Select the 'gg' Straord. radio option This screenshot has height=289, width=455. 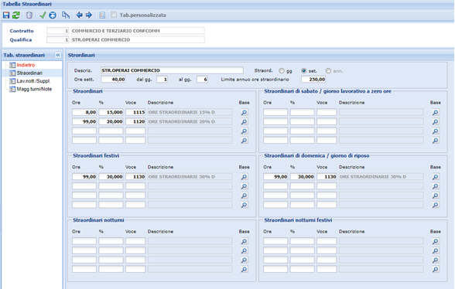tap(281, 71)
